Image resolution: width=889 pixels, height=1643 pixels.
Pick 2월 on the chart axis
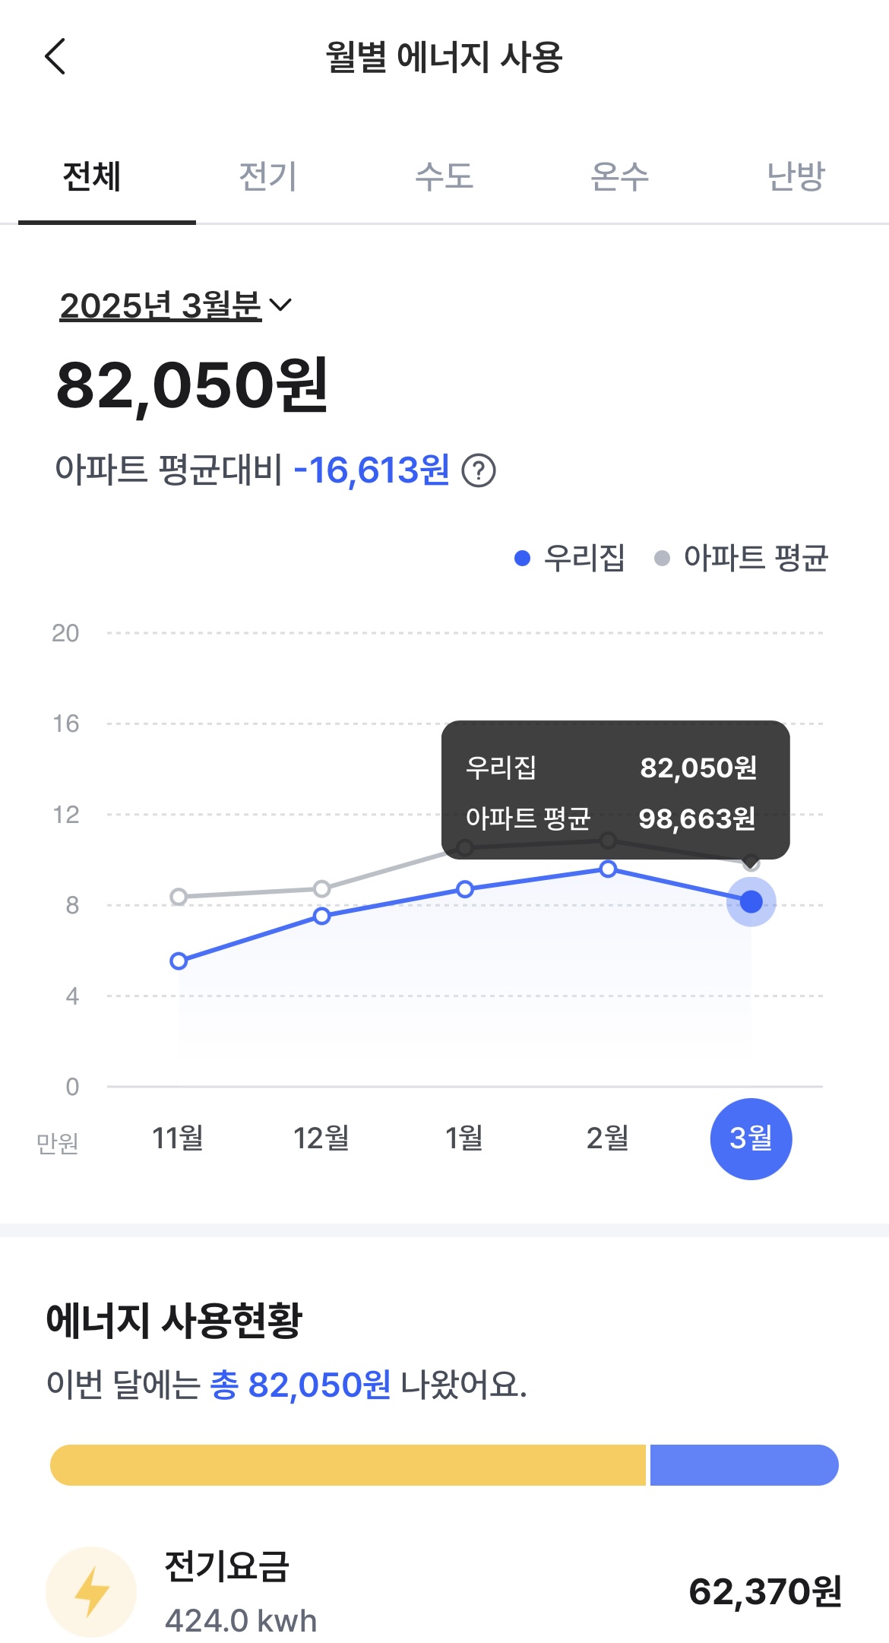click(x=608, y=1138)
